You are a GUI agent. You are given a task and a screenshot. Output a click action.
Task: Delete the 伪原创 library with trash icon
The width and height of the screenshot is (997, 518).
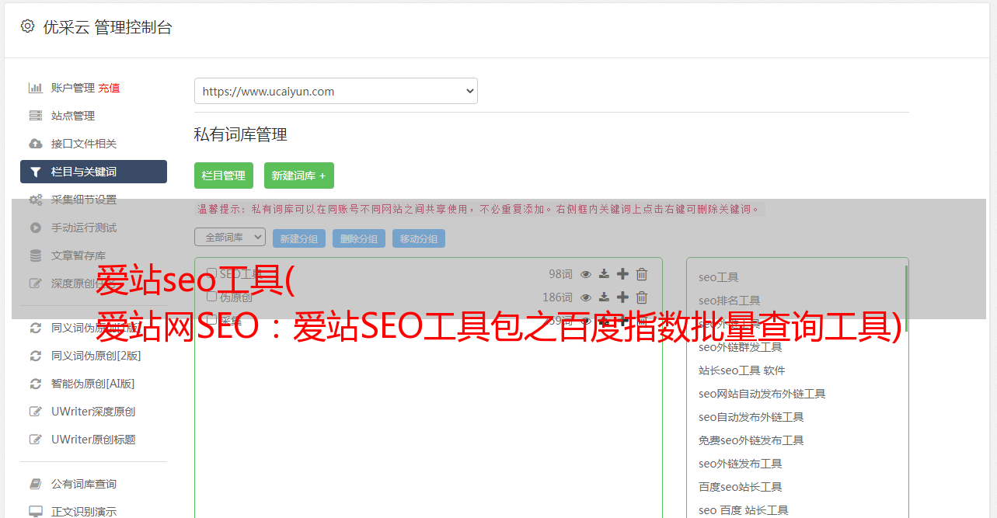[x=642, y=297]
